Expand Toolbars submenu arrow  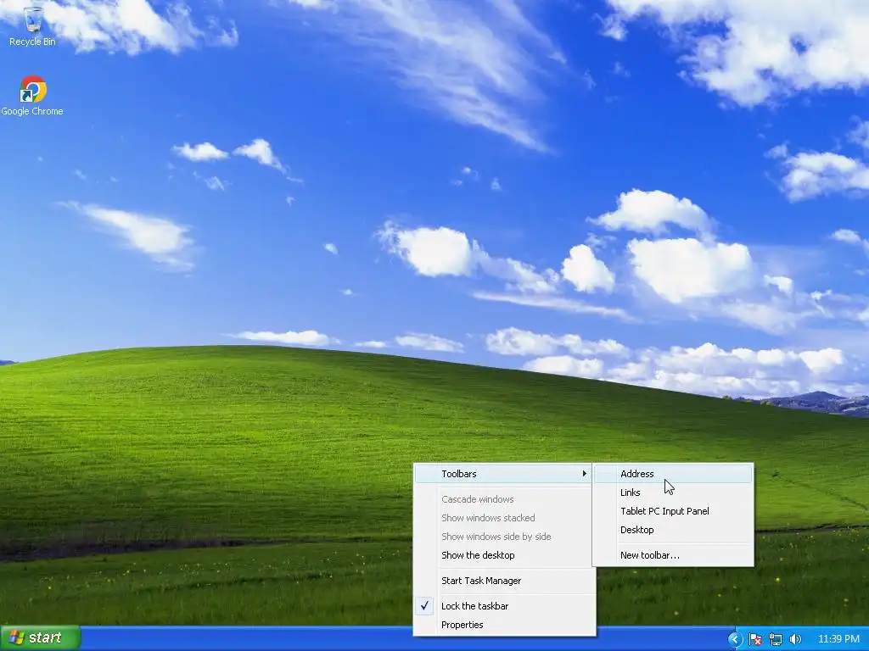(x=584, y=474)
